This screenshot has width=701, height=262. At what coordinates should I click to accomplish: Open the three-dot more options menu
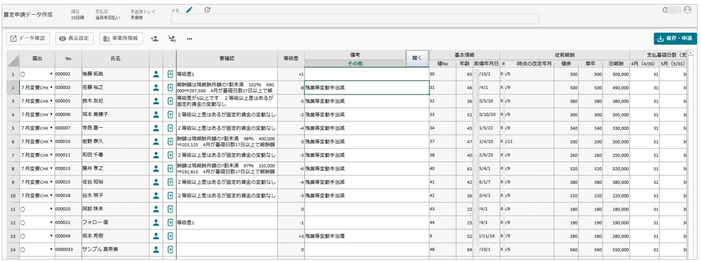pyautogui.click(x=189, y=39)
